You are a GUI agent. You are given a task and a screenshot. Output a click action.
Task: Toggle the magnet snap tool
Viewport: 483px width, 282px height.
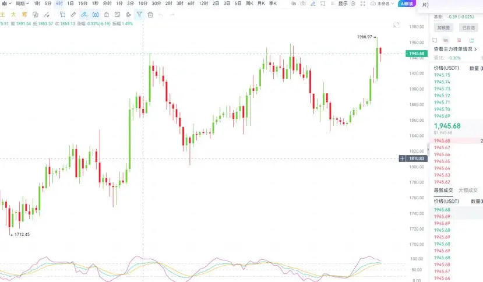pos(128,15)
